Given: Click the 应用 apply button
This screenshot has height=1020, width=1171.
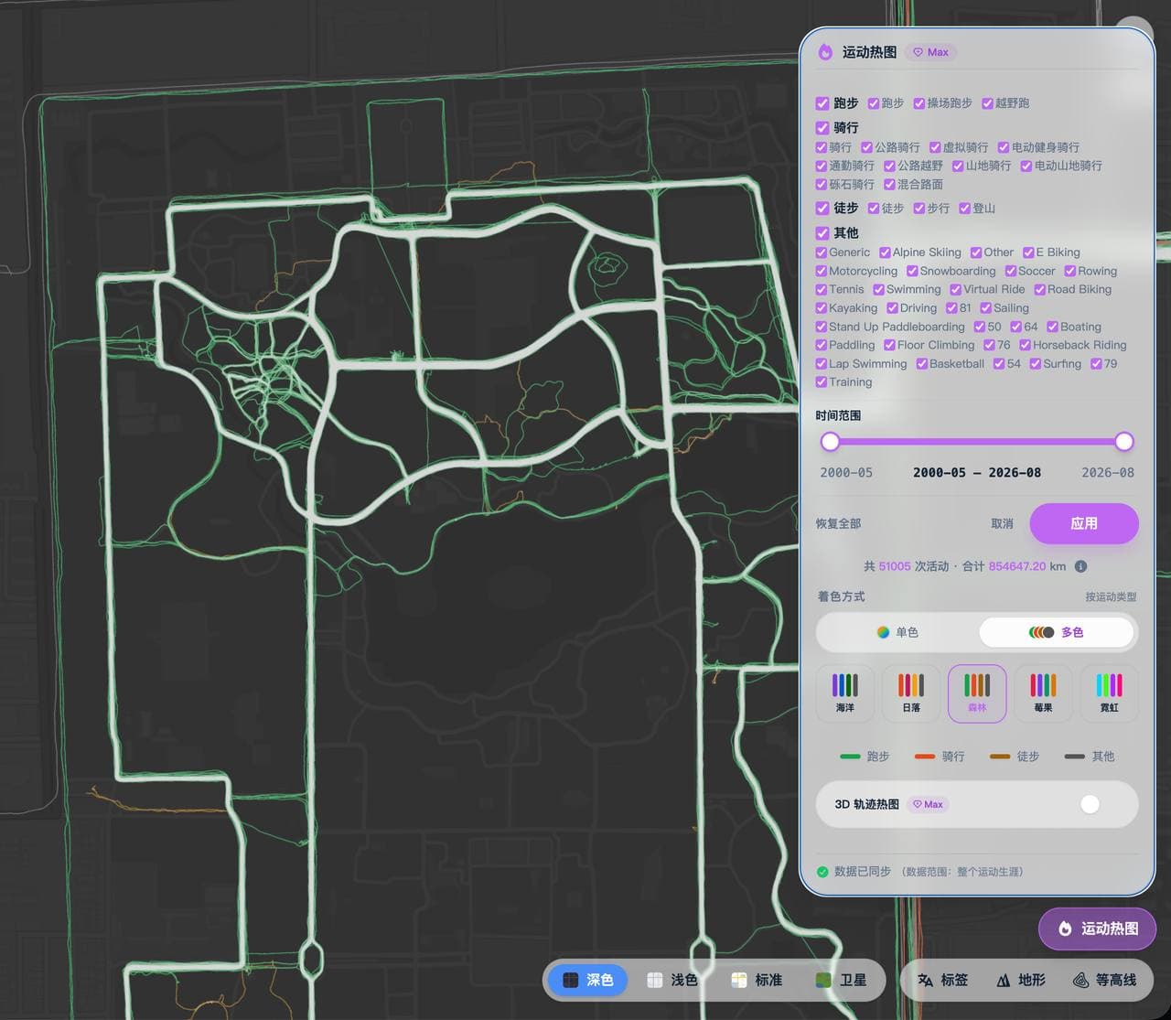Looking at the screenshot, I should 1084,523.
